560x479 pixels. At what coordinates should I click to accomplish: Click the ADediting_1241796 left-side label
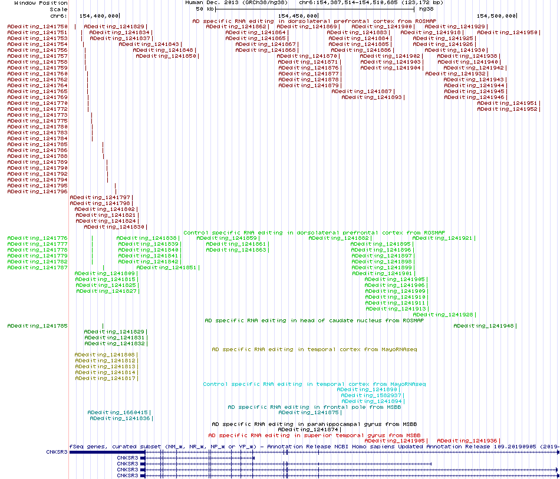click(x=38, y=191)
